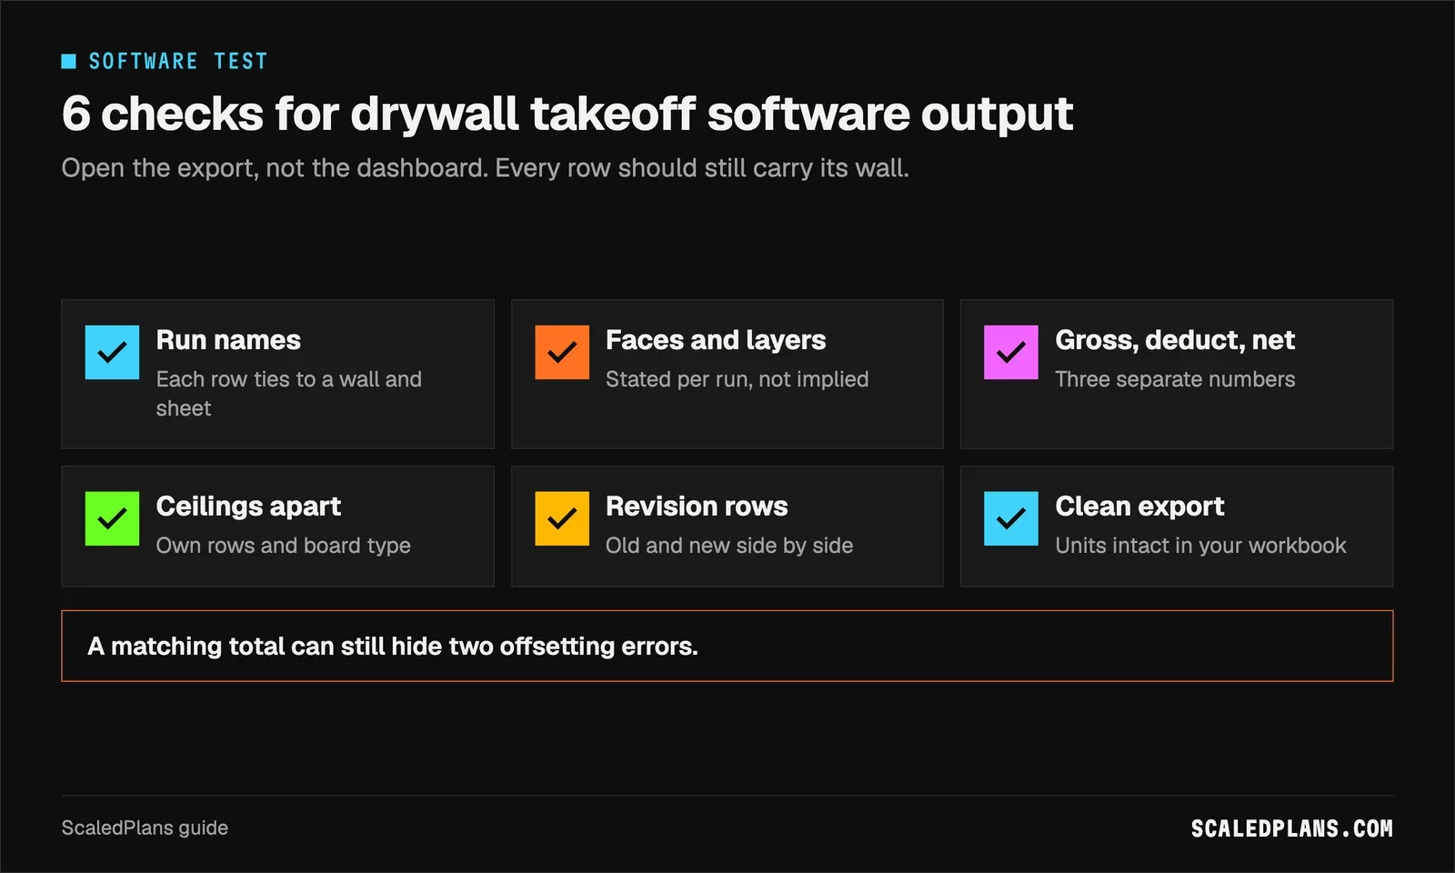
Task: Select the 'Revision rows' card title
Action: click(697, 507)
